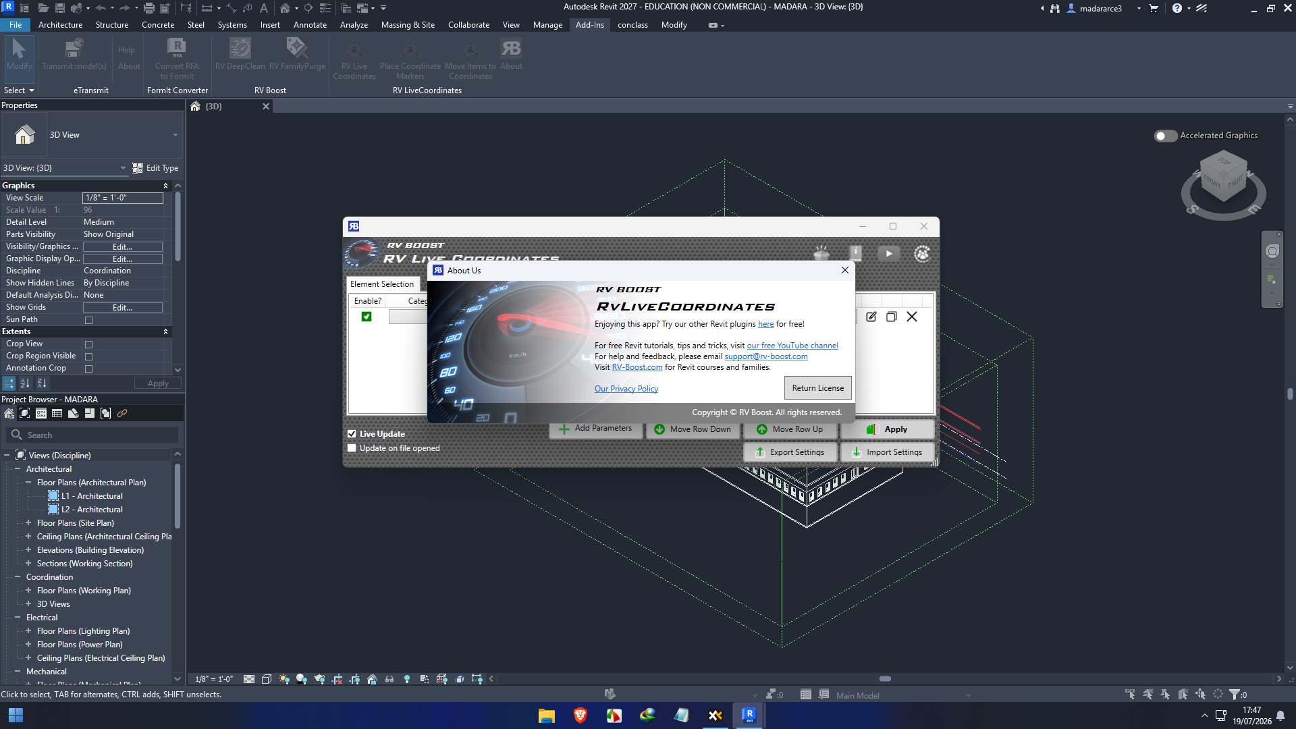Enable the Crop Region Visible checkbox

(88, 356)
